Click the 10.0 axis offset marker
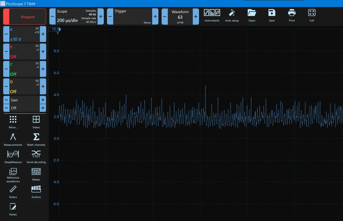The height and width of the screenshot is (221, 343). (x=55, y=29)
